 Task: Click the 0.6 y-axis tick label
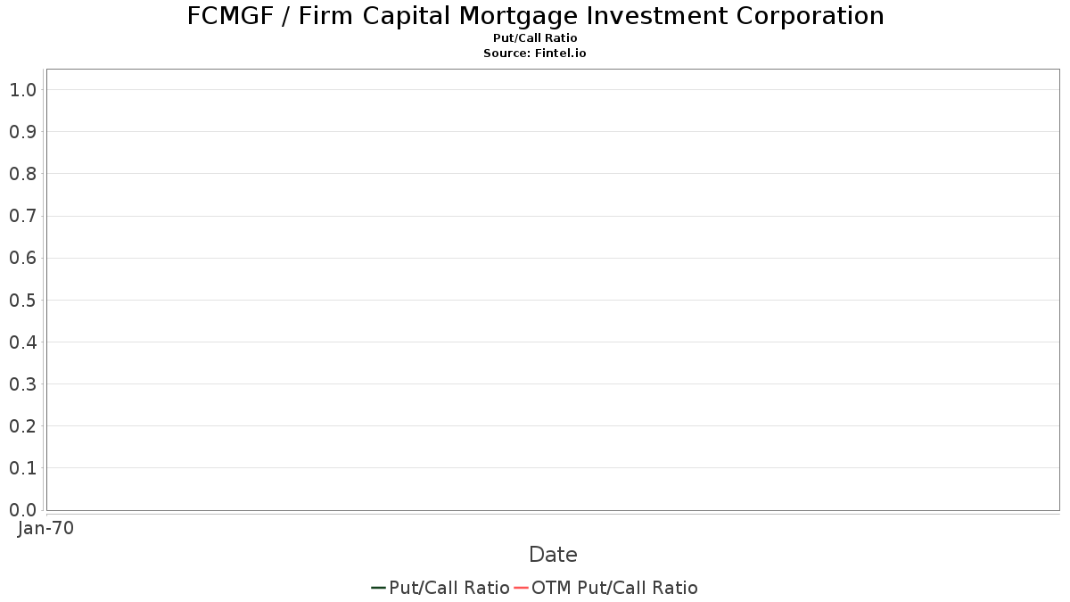(23, 259)
